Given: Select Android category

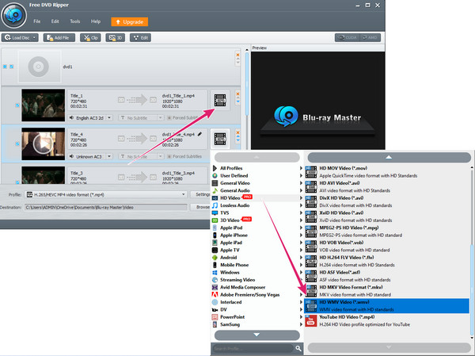Looking at the screenshot, I should (x=257, y=258).
